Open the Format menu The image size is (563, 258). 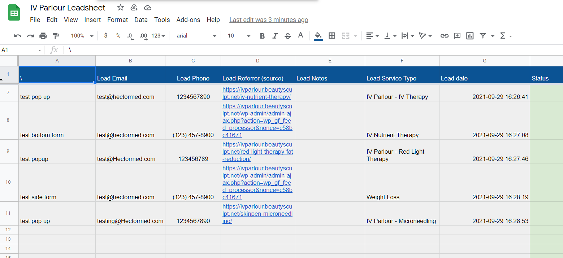click(x=118, y=20)
